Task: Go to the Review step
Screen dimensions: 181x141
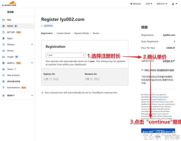Action: click(x=96, y=33)
